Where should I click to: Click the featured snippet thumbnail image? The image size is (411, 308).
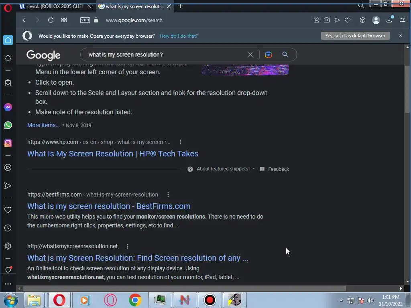point(245,70)
